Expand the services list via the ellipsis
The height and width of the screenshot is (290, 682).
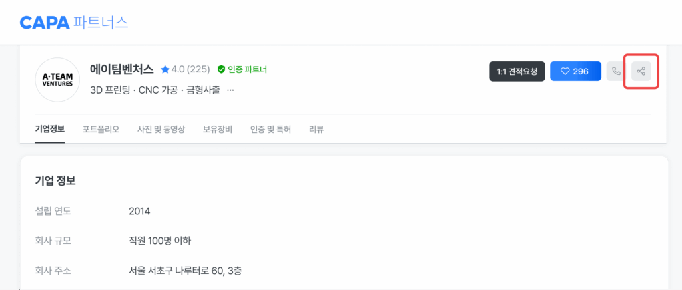tap(230, 90)
